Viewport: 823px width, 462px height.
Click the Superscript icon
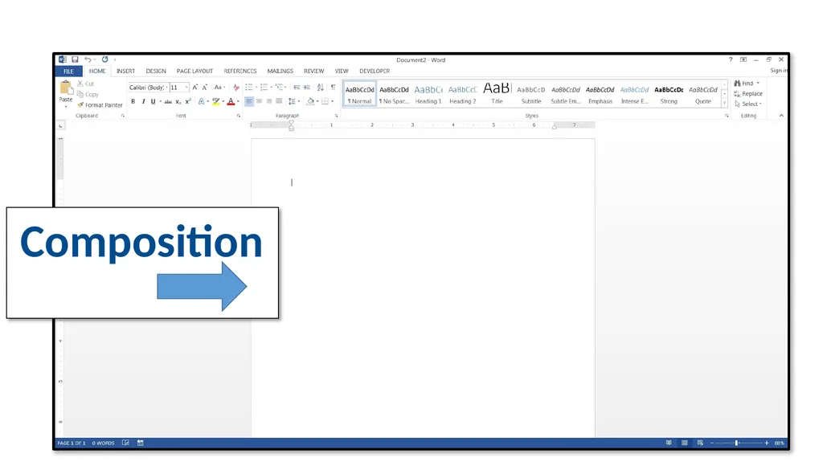(188, 102)
